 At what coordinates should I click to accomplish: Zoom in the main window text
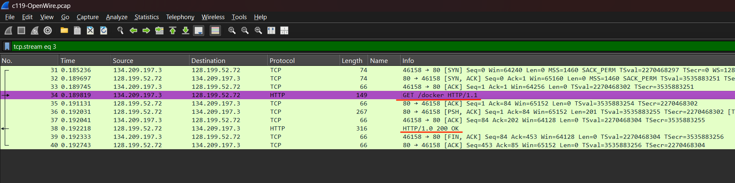tap(232, 30)
